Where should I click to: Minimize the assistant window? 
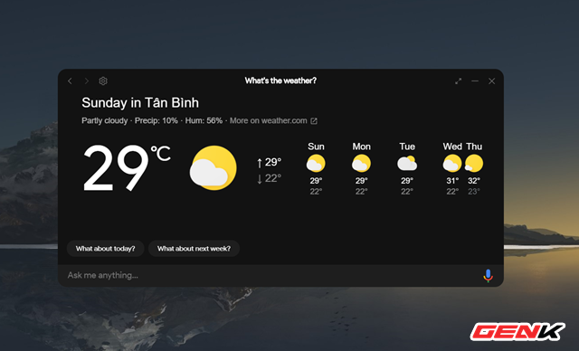pyautogui.click(x=475, y=81)
